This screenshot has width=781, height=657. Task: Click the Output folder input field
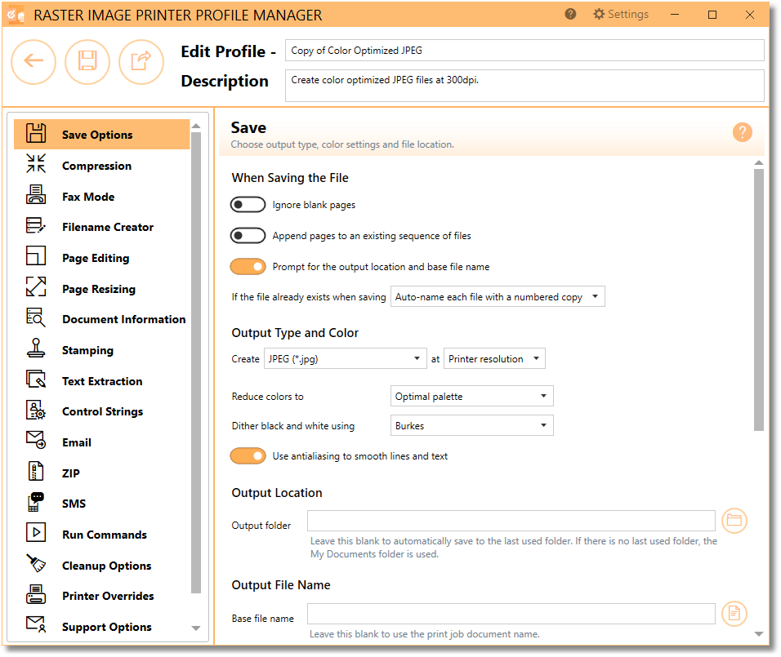[511, 521]
